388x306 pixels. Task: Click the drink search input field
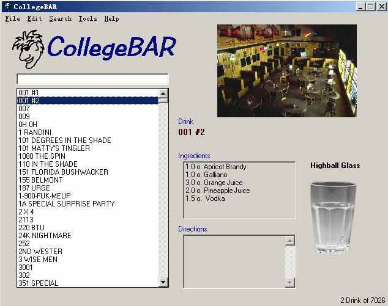92,79
